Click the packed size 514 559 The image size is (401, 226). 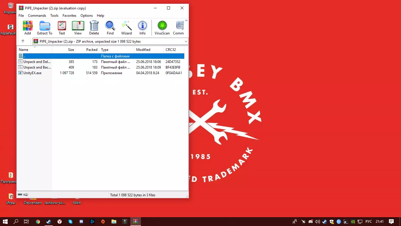pos(92,73)
